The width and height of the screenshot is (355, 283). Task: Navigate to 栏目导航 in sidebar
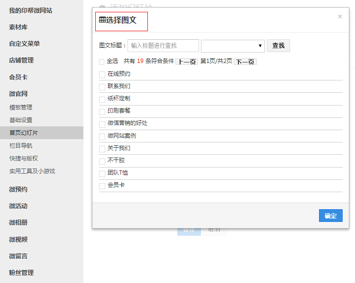pos(21,146)
